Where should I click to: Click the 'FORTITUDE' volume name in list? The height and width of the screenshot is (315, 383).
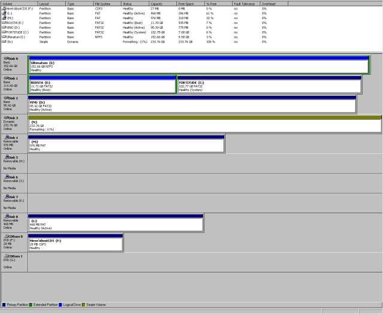pos(17,32)
